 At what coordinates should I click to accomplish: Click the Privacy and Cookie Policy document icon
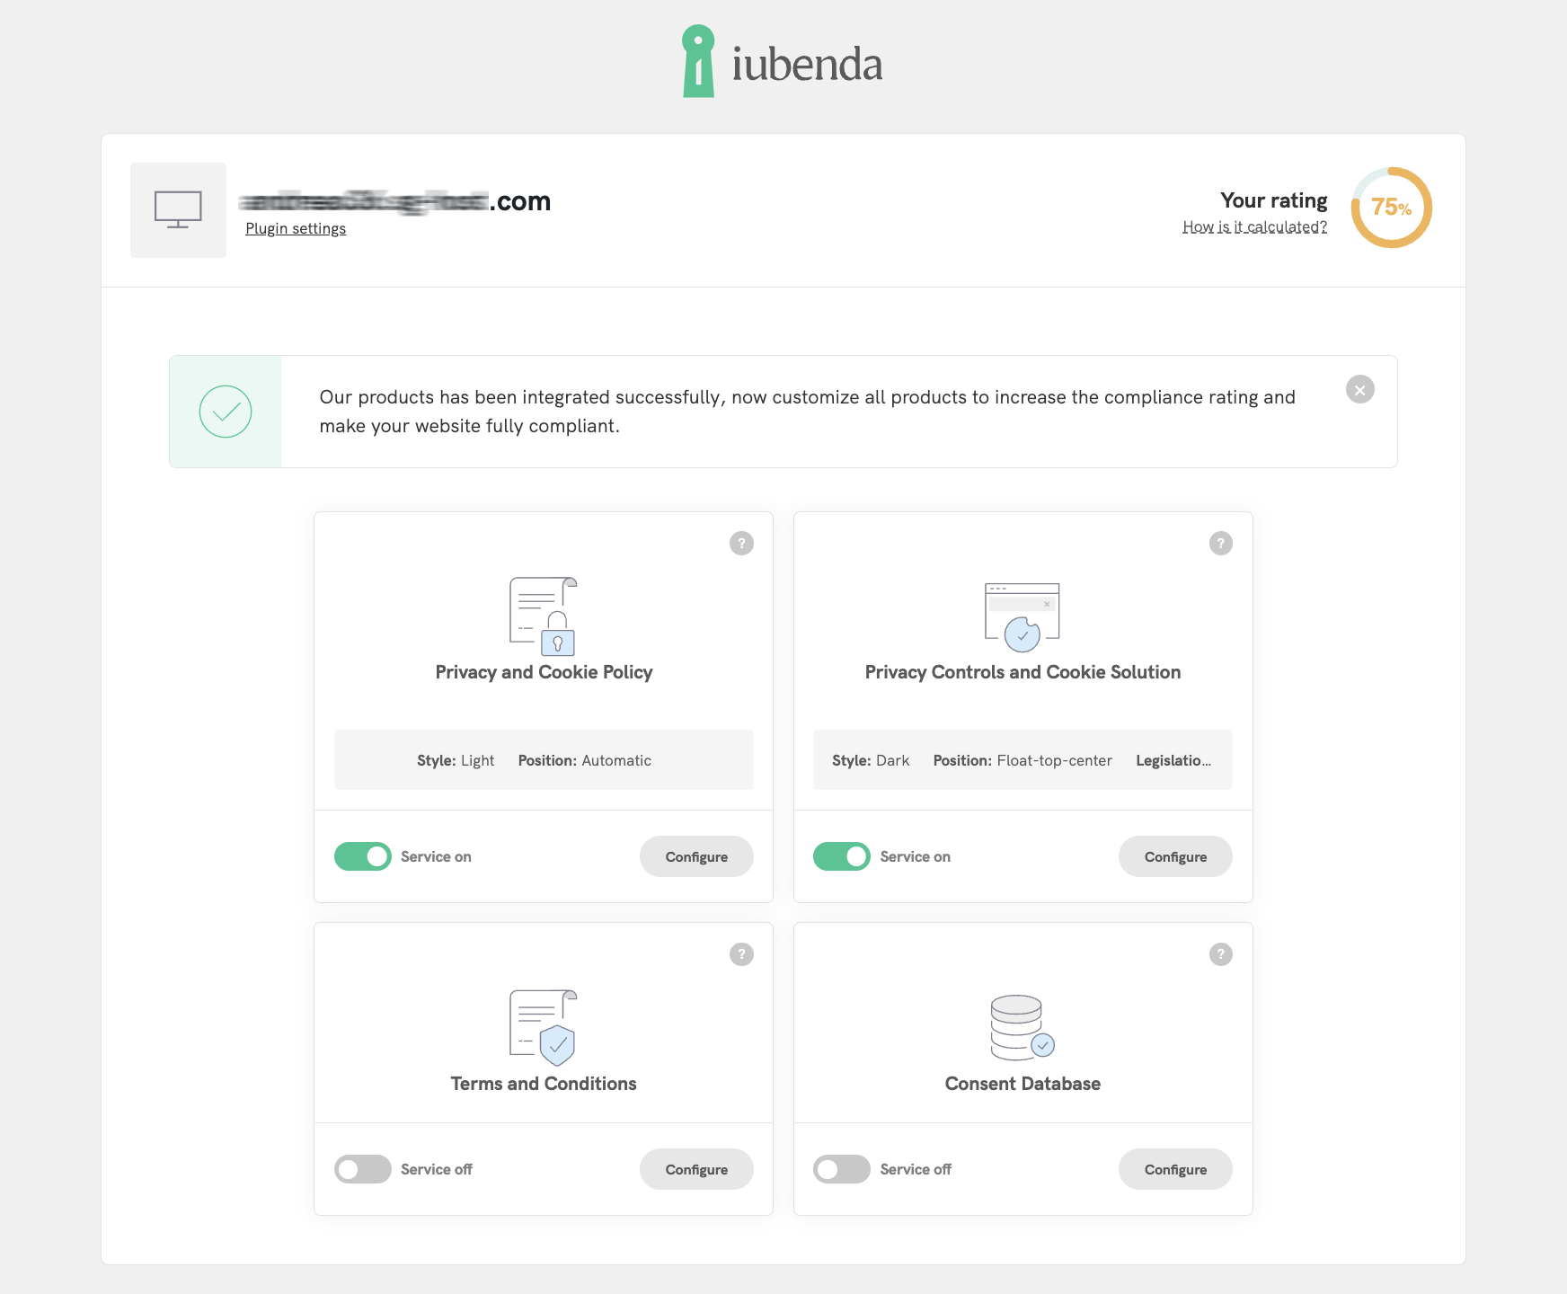tap(543, 616)
